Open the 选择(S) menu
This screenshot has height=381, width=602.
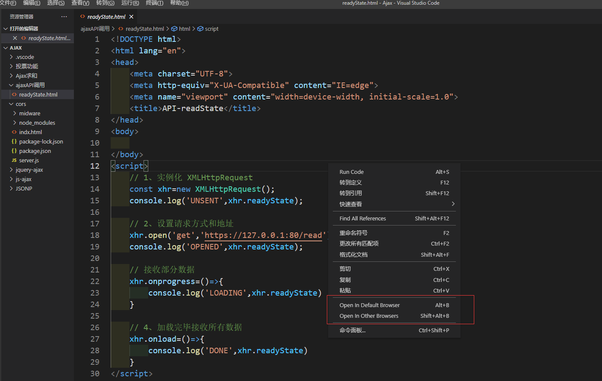56,3
